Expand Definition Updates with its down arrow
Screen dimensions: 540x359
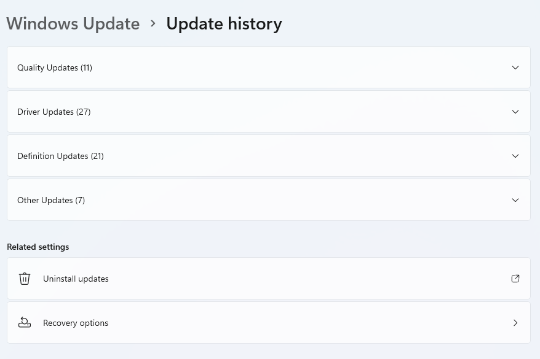pos(515,156)
